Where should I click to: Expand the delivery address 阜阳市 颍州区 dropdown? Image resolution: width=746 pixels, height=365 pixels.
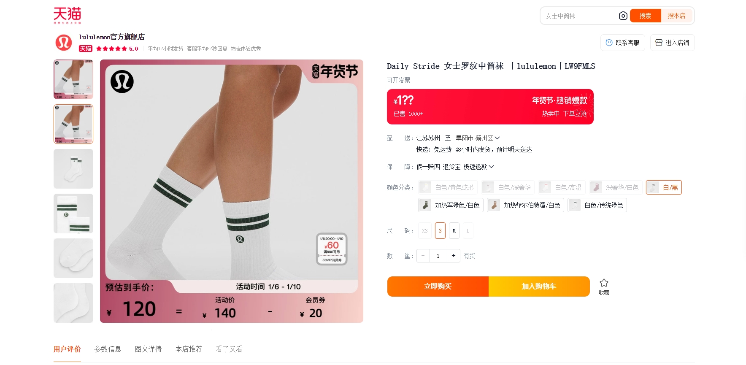click(497, 138)
